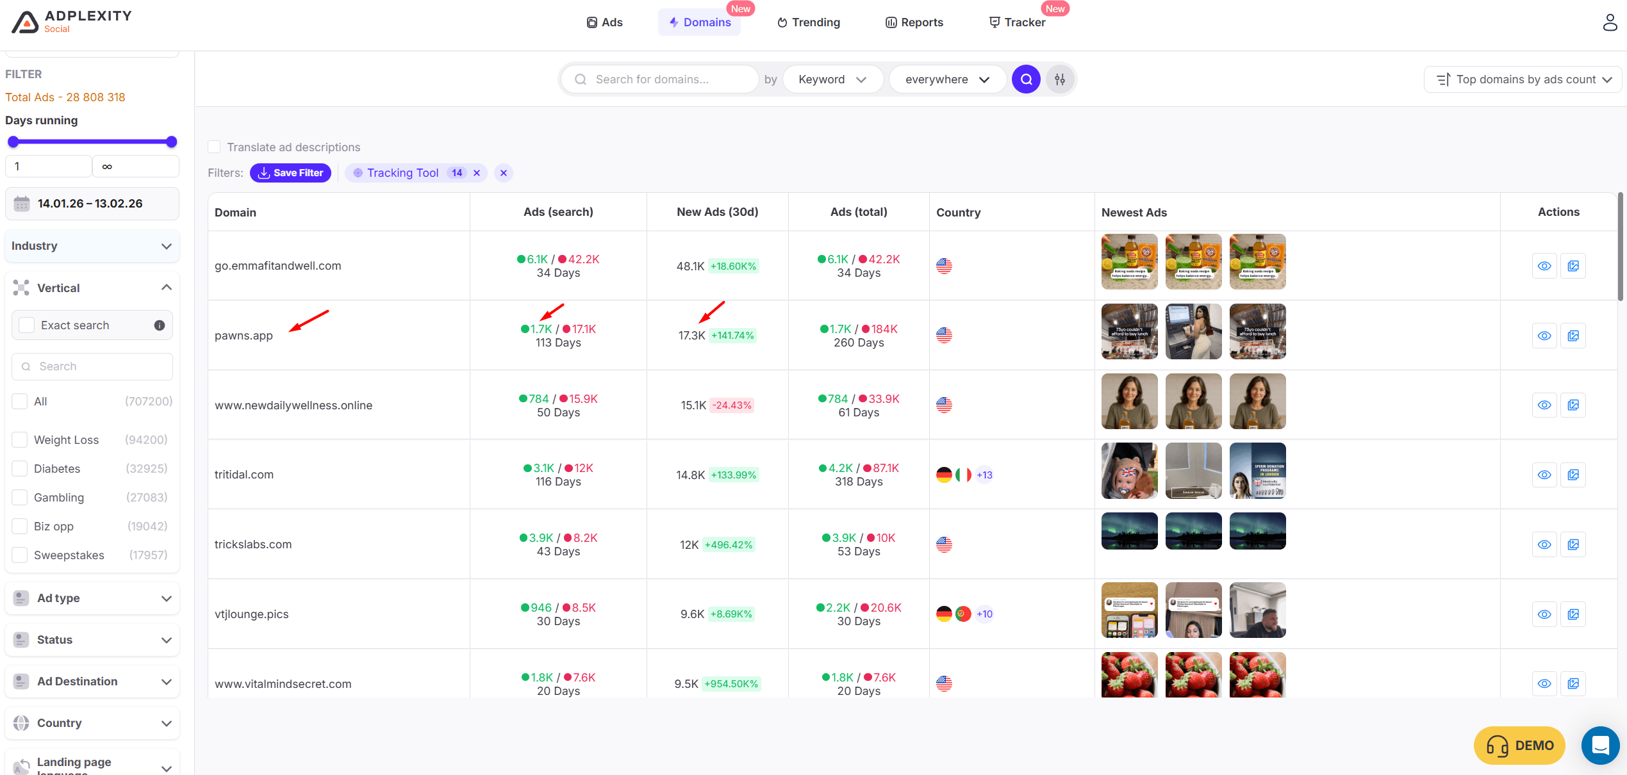Click the right handle of Days running slider
Image resolution: width=1627 pixels, height=775 pixels.
(x=171, y=142)
